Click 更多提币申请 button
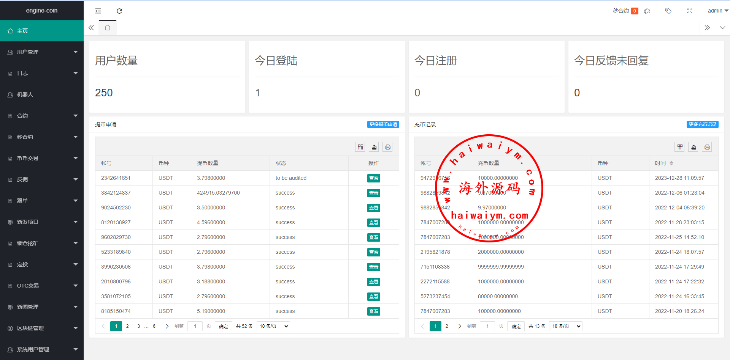730x360 pixels. 383,124
